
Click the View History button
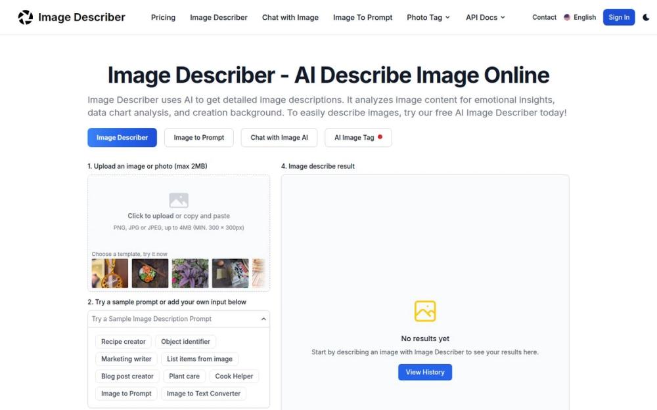tap(425, 372)
